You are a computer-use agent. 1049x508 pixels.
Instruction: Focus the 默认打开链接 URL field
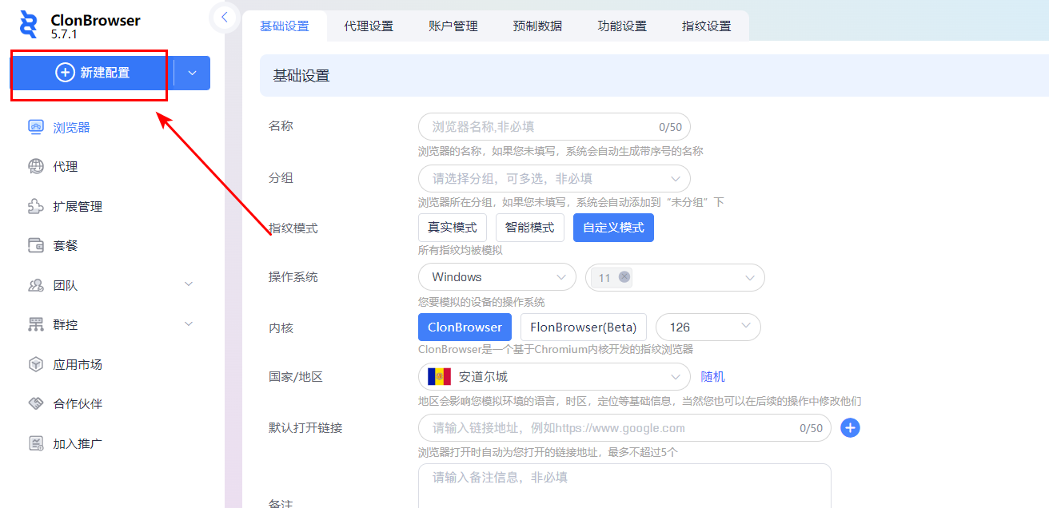[x=624, y=428]
